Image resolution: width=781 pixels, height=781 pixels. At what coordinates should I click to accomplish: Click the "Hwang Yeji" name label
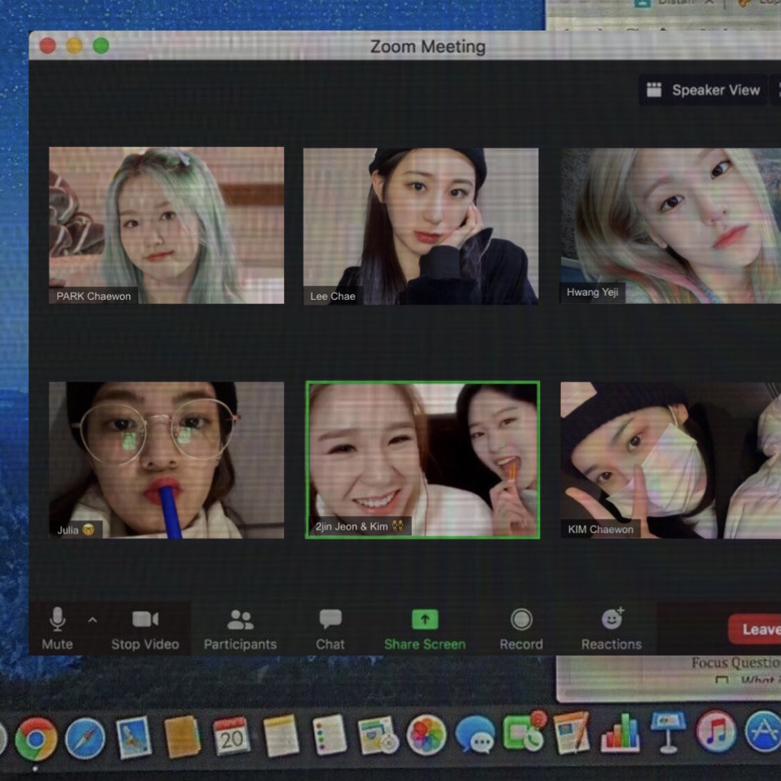click(593, 292)
